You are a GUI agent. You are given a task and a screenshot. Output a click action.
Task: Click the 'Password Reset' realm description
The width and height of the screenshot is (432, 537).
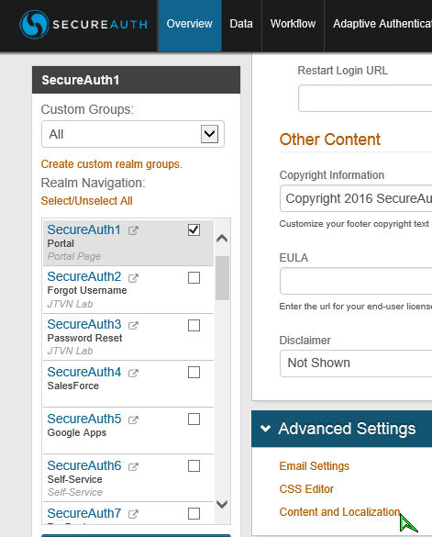click(84, 338)
